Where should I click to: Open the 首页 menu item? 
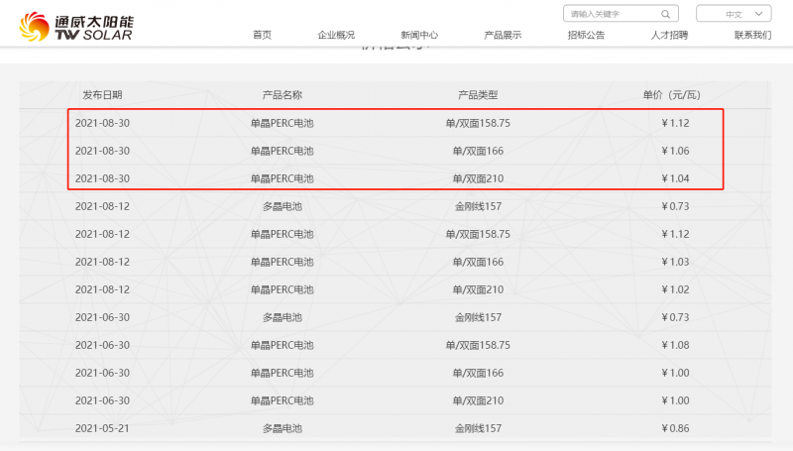[262, 35]
